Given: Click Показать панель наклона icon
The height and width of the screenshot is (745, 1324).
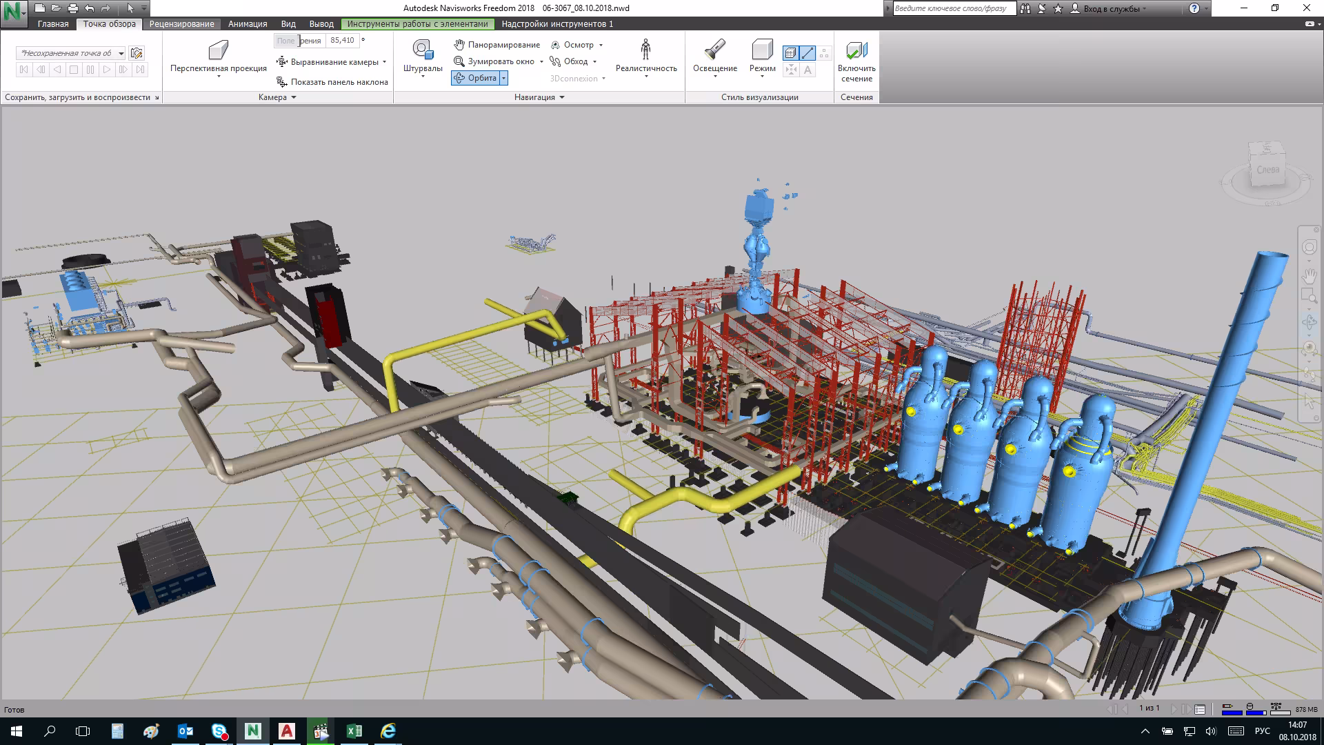Looking at the screenshot, I should point(281,81).
